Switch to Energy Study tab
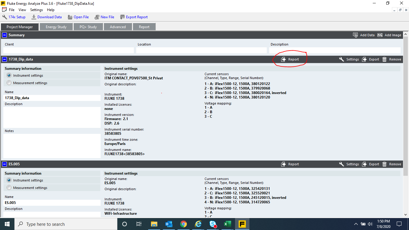The width and height of the screenshot is (409, 230). [56, 27]
